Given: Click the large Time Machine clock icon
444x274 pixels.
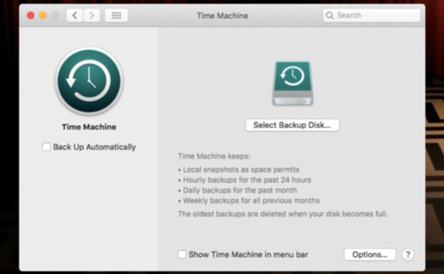Looking at the screenshot, I should coord(89,81).
